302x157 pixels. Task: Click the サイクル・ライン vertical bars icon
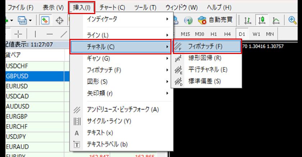click(x=77, y=121)
